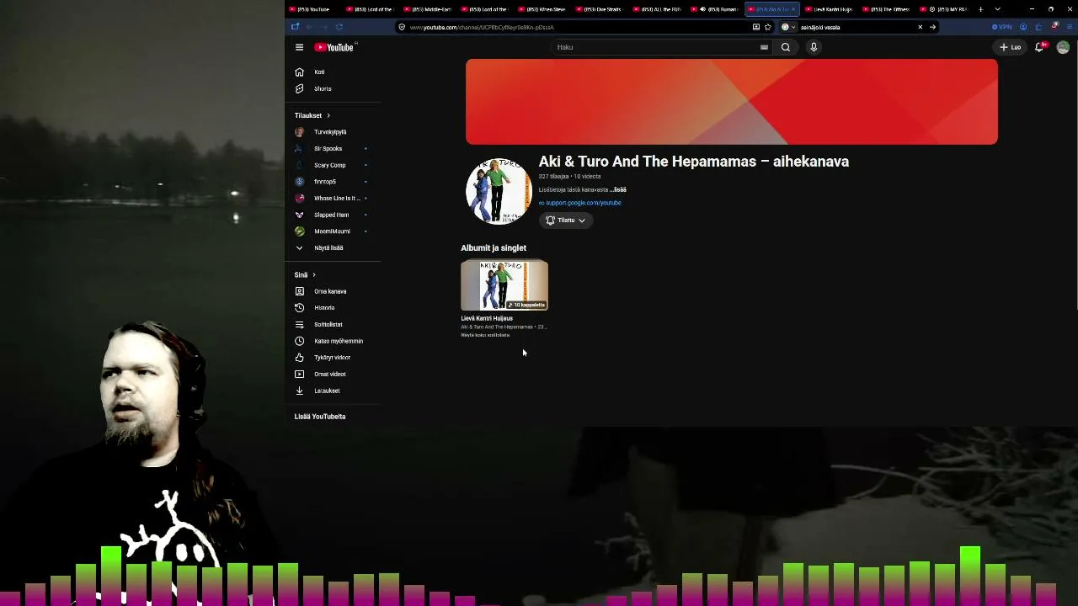Open Tykätyt videot liked videos
Image resolution: width=1078 pixels, height=606 pixels.
tap(333, 358)
